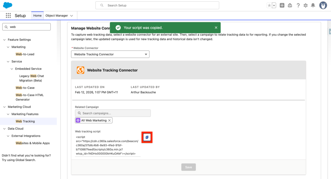The height and width of the screenshot is (179, 331).
Task: Click the Salesforce cloud logo
Action: tap(8, 5)
